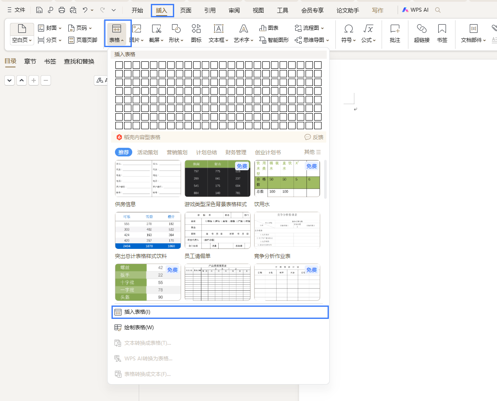This screenshot has height=401, width=497.
Task: Choose the dark game-style table template
Action: [x=217, y=178]
